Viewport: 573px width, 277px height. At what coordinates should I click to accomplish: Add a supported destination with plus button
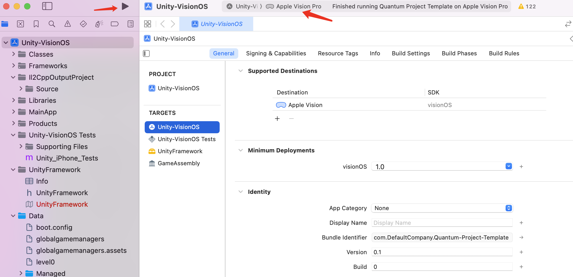[x=277, y=119]
